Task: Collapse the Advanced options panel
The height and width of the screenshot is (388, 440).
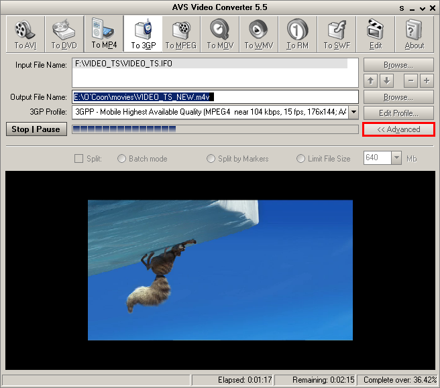Action: [x=398, y=129]
